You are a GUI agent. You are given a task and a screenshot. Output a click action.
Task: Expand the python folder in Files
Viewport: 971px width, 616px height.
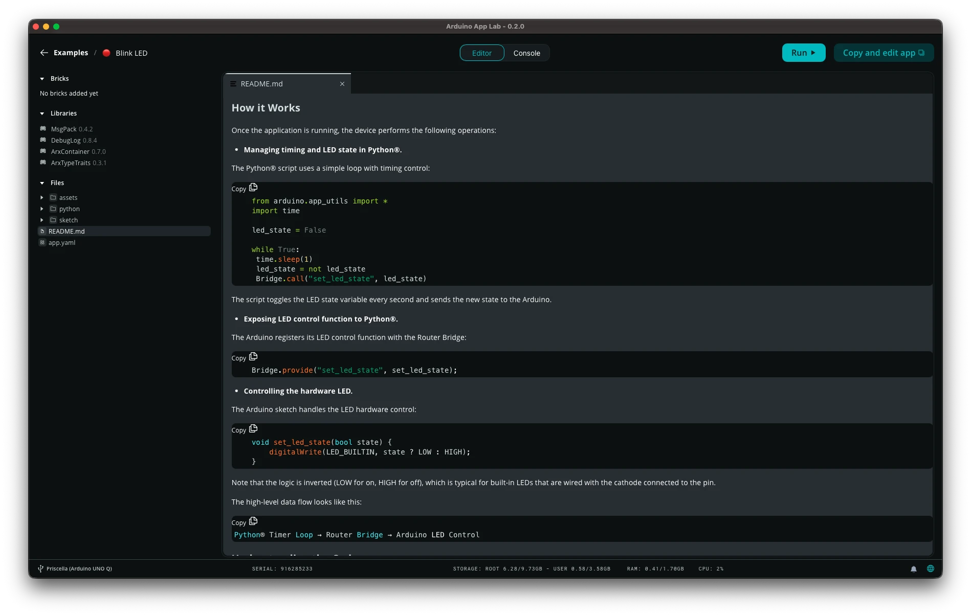(x=42, y=209)
